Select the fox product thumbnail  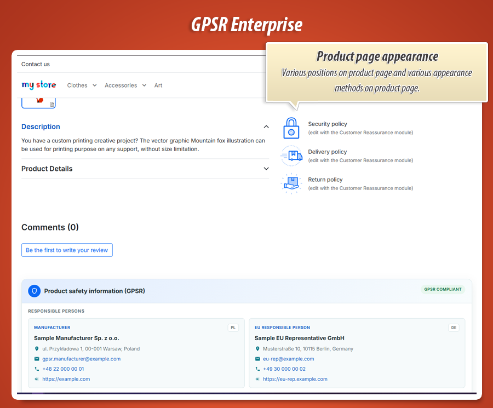(38, 103)
